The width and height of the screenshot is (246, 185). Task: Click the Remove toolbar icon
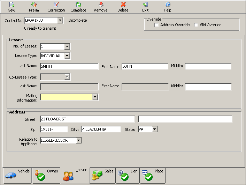tap(101, 4)
